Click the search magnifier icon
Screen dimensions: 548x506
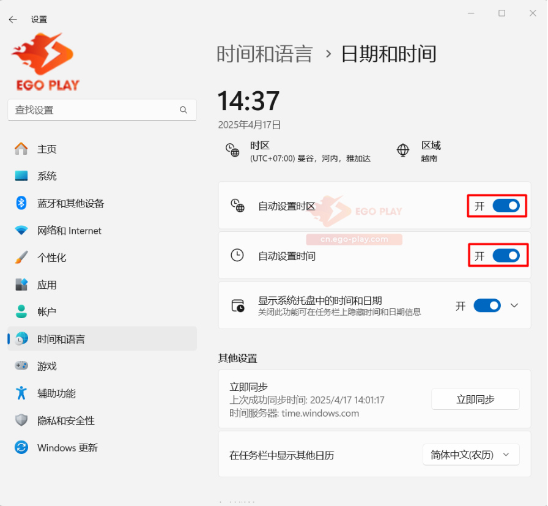point(183,110)
